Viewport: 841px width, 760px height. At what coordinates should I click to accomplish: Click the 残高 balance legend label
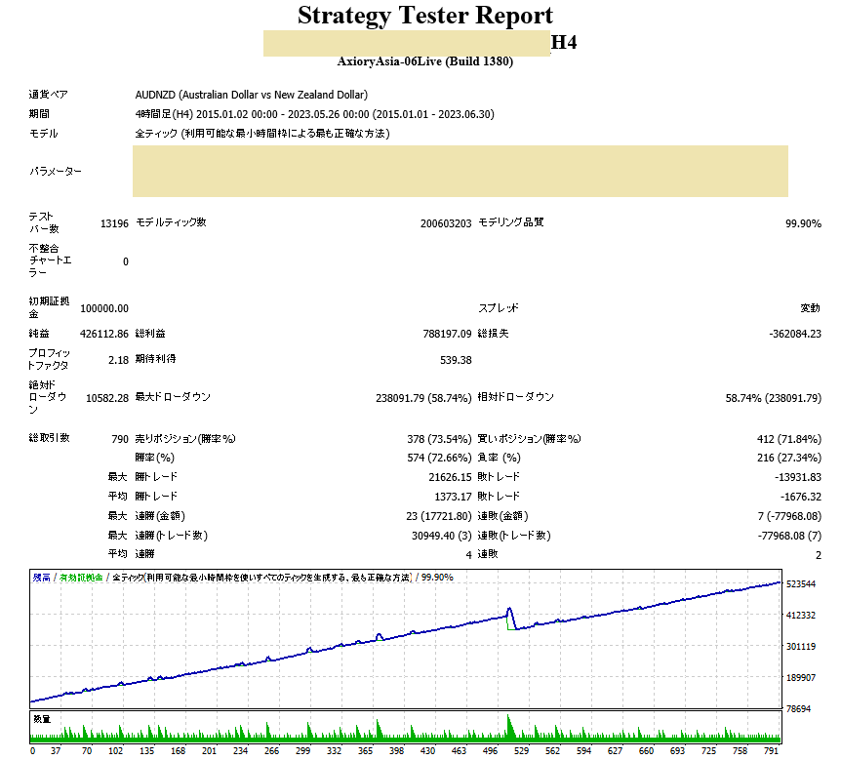pyautogui.click(x=41, y=578)
